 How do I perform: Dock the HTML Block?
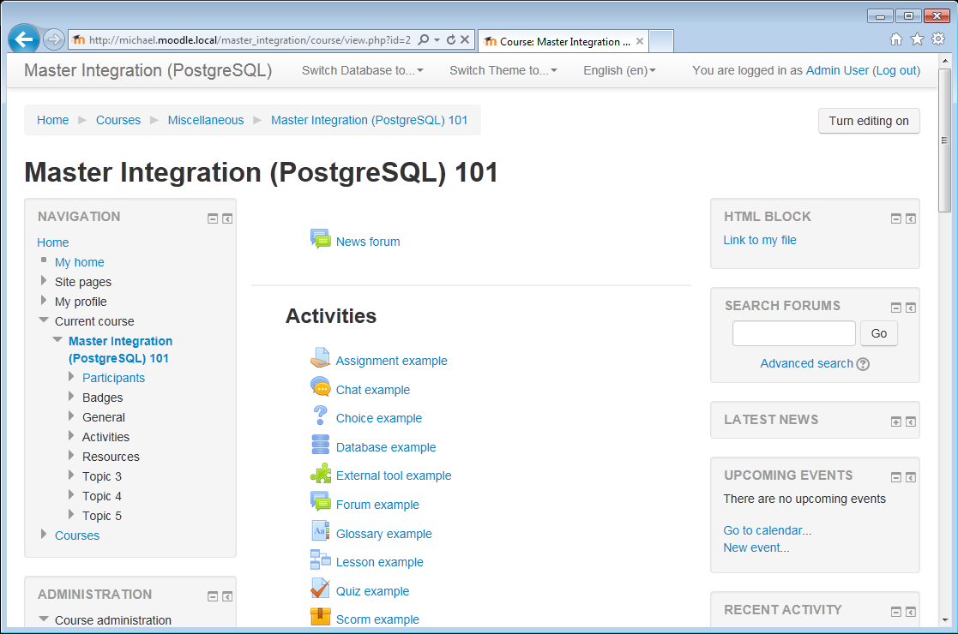(x=910, y=218)
